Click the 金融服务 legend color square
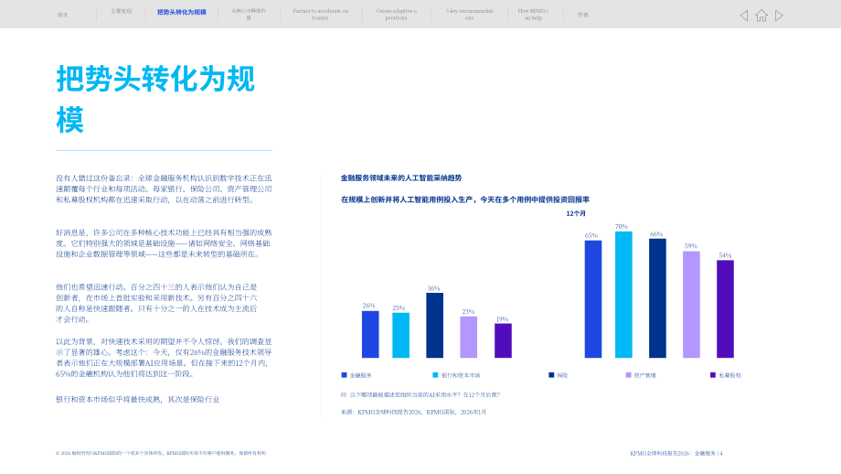 click(x=344, y=375)
